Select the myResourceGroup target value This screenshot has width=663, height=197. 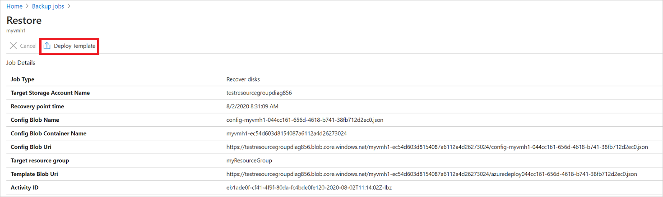coord(249,160)
